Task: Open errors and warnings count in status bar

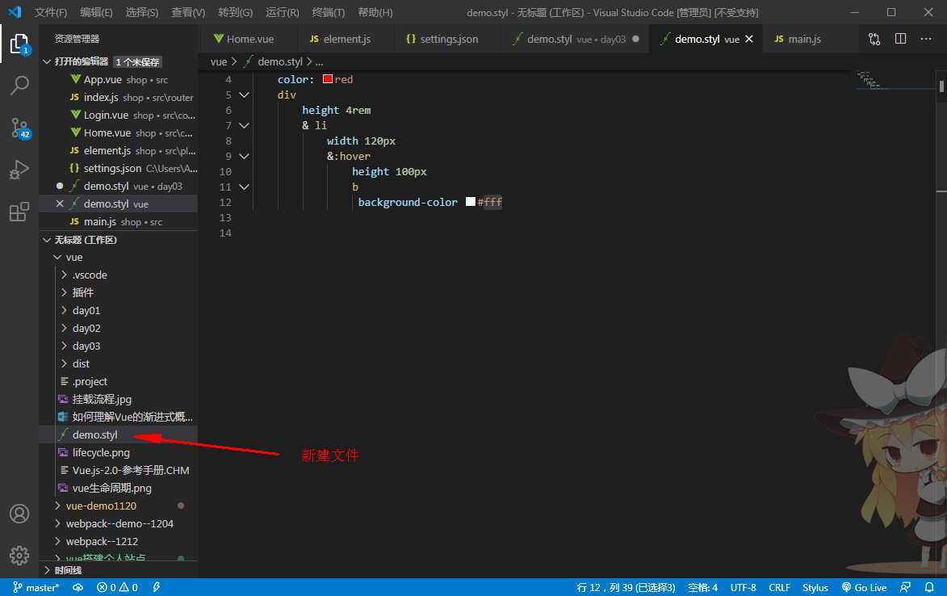Action: click(117, 588)
